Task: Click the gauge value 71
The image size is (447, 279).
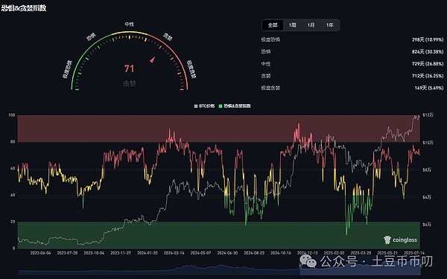Action: click(x=129, y=68)
